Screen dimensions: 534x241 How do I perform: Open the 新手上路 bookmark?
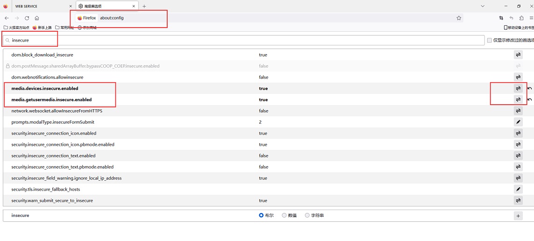42,28
